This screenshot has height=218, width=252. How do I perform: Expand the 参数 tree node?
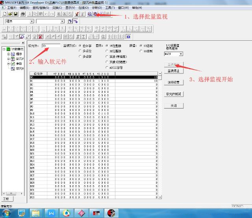[x=9, y=64]
